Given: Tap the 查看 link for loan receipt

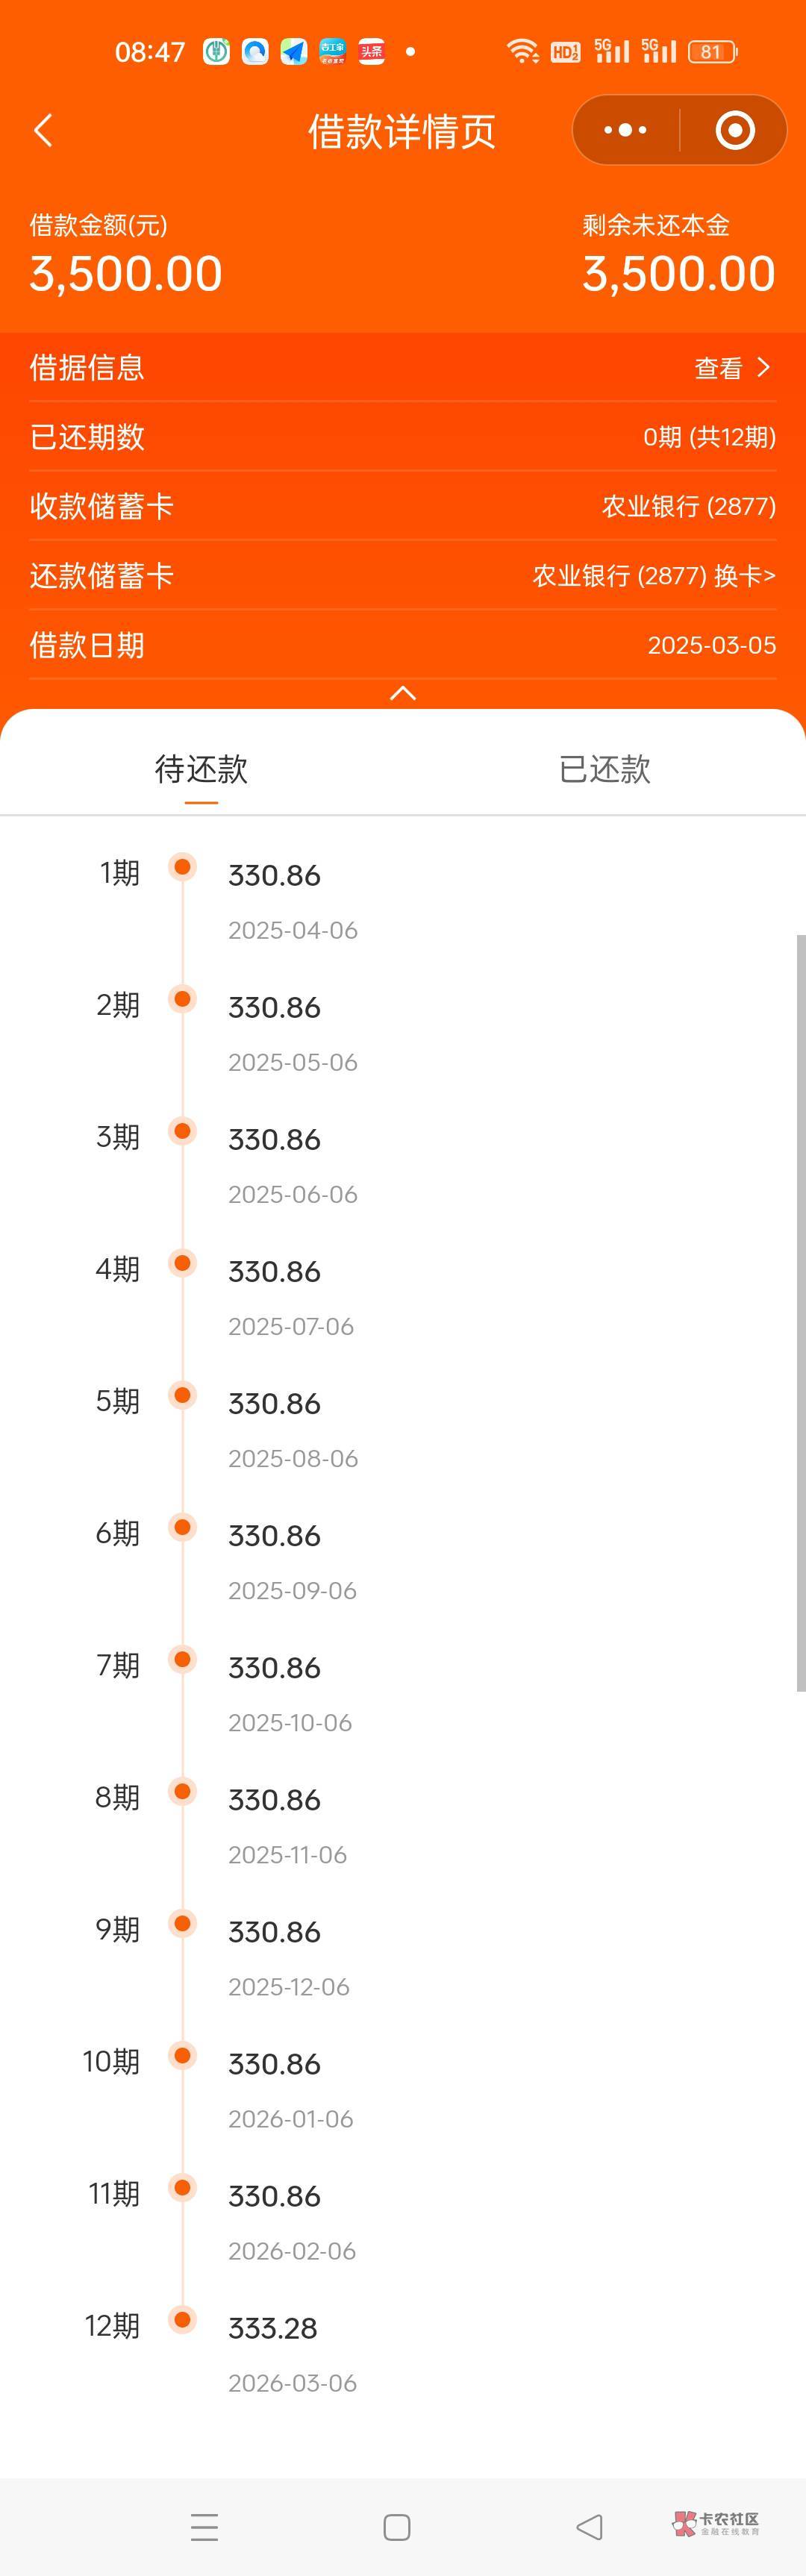Looking at the screenshot, I should coord(719,369).
